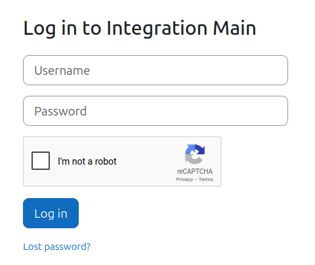Click the blue Log in button
The image size is (315, 265).
click(x=51, y=213)
